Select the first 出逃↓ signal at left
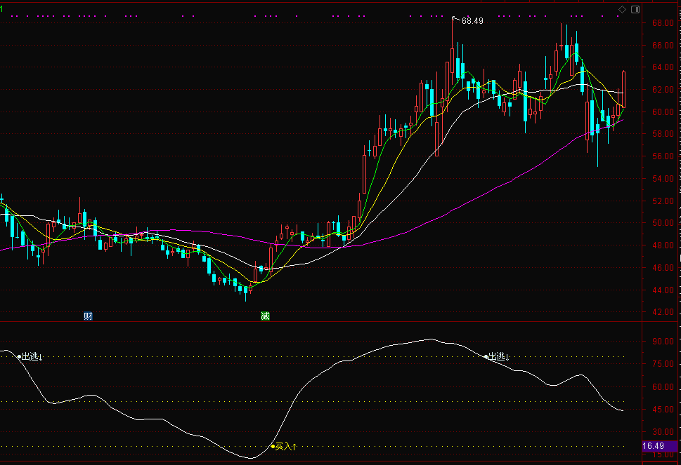The height and width of the screenshot is (465, 681). 30,357
